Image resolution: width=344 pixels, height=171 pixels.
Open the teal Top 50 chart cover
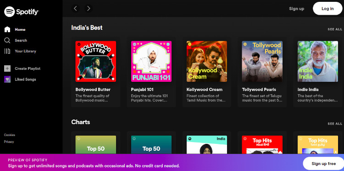[x=151, y=145]
